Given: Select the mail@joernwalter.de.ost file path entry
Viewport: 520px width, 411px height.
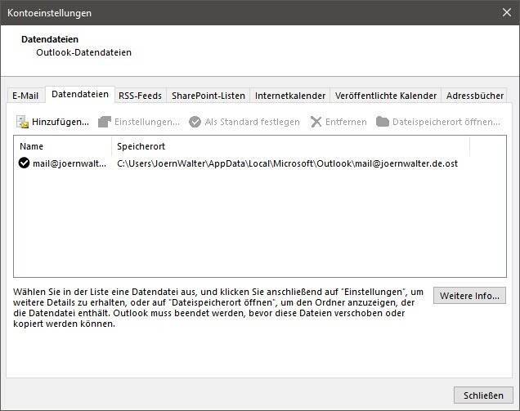Looking at the screenshot, I should pyautogui.click(x=286, y=163).
